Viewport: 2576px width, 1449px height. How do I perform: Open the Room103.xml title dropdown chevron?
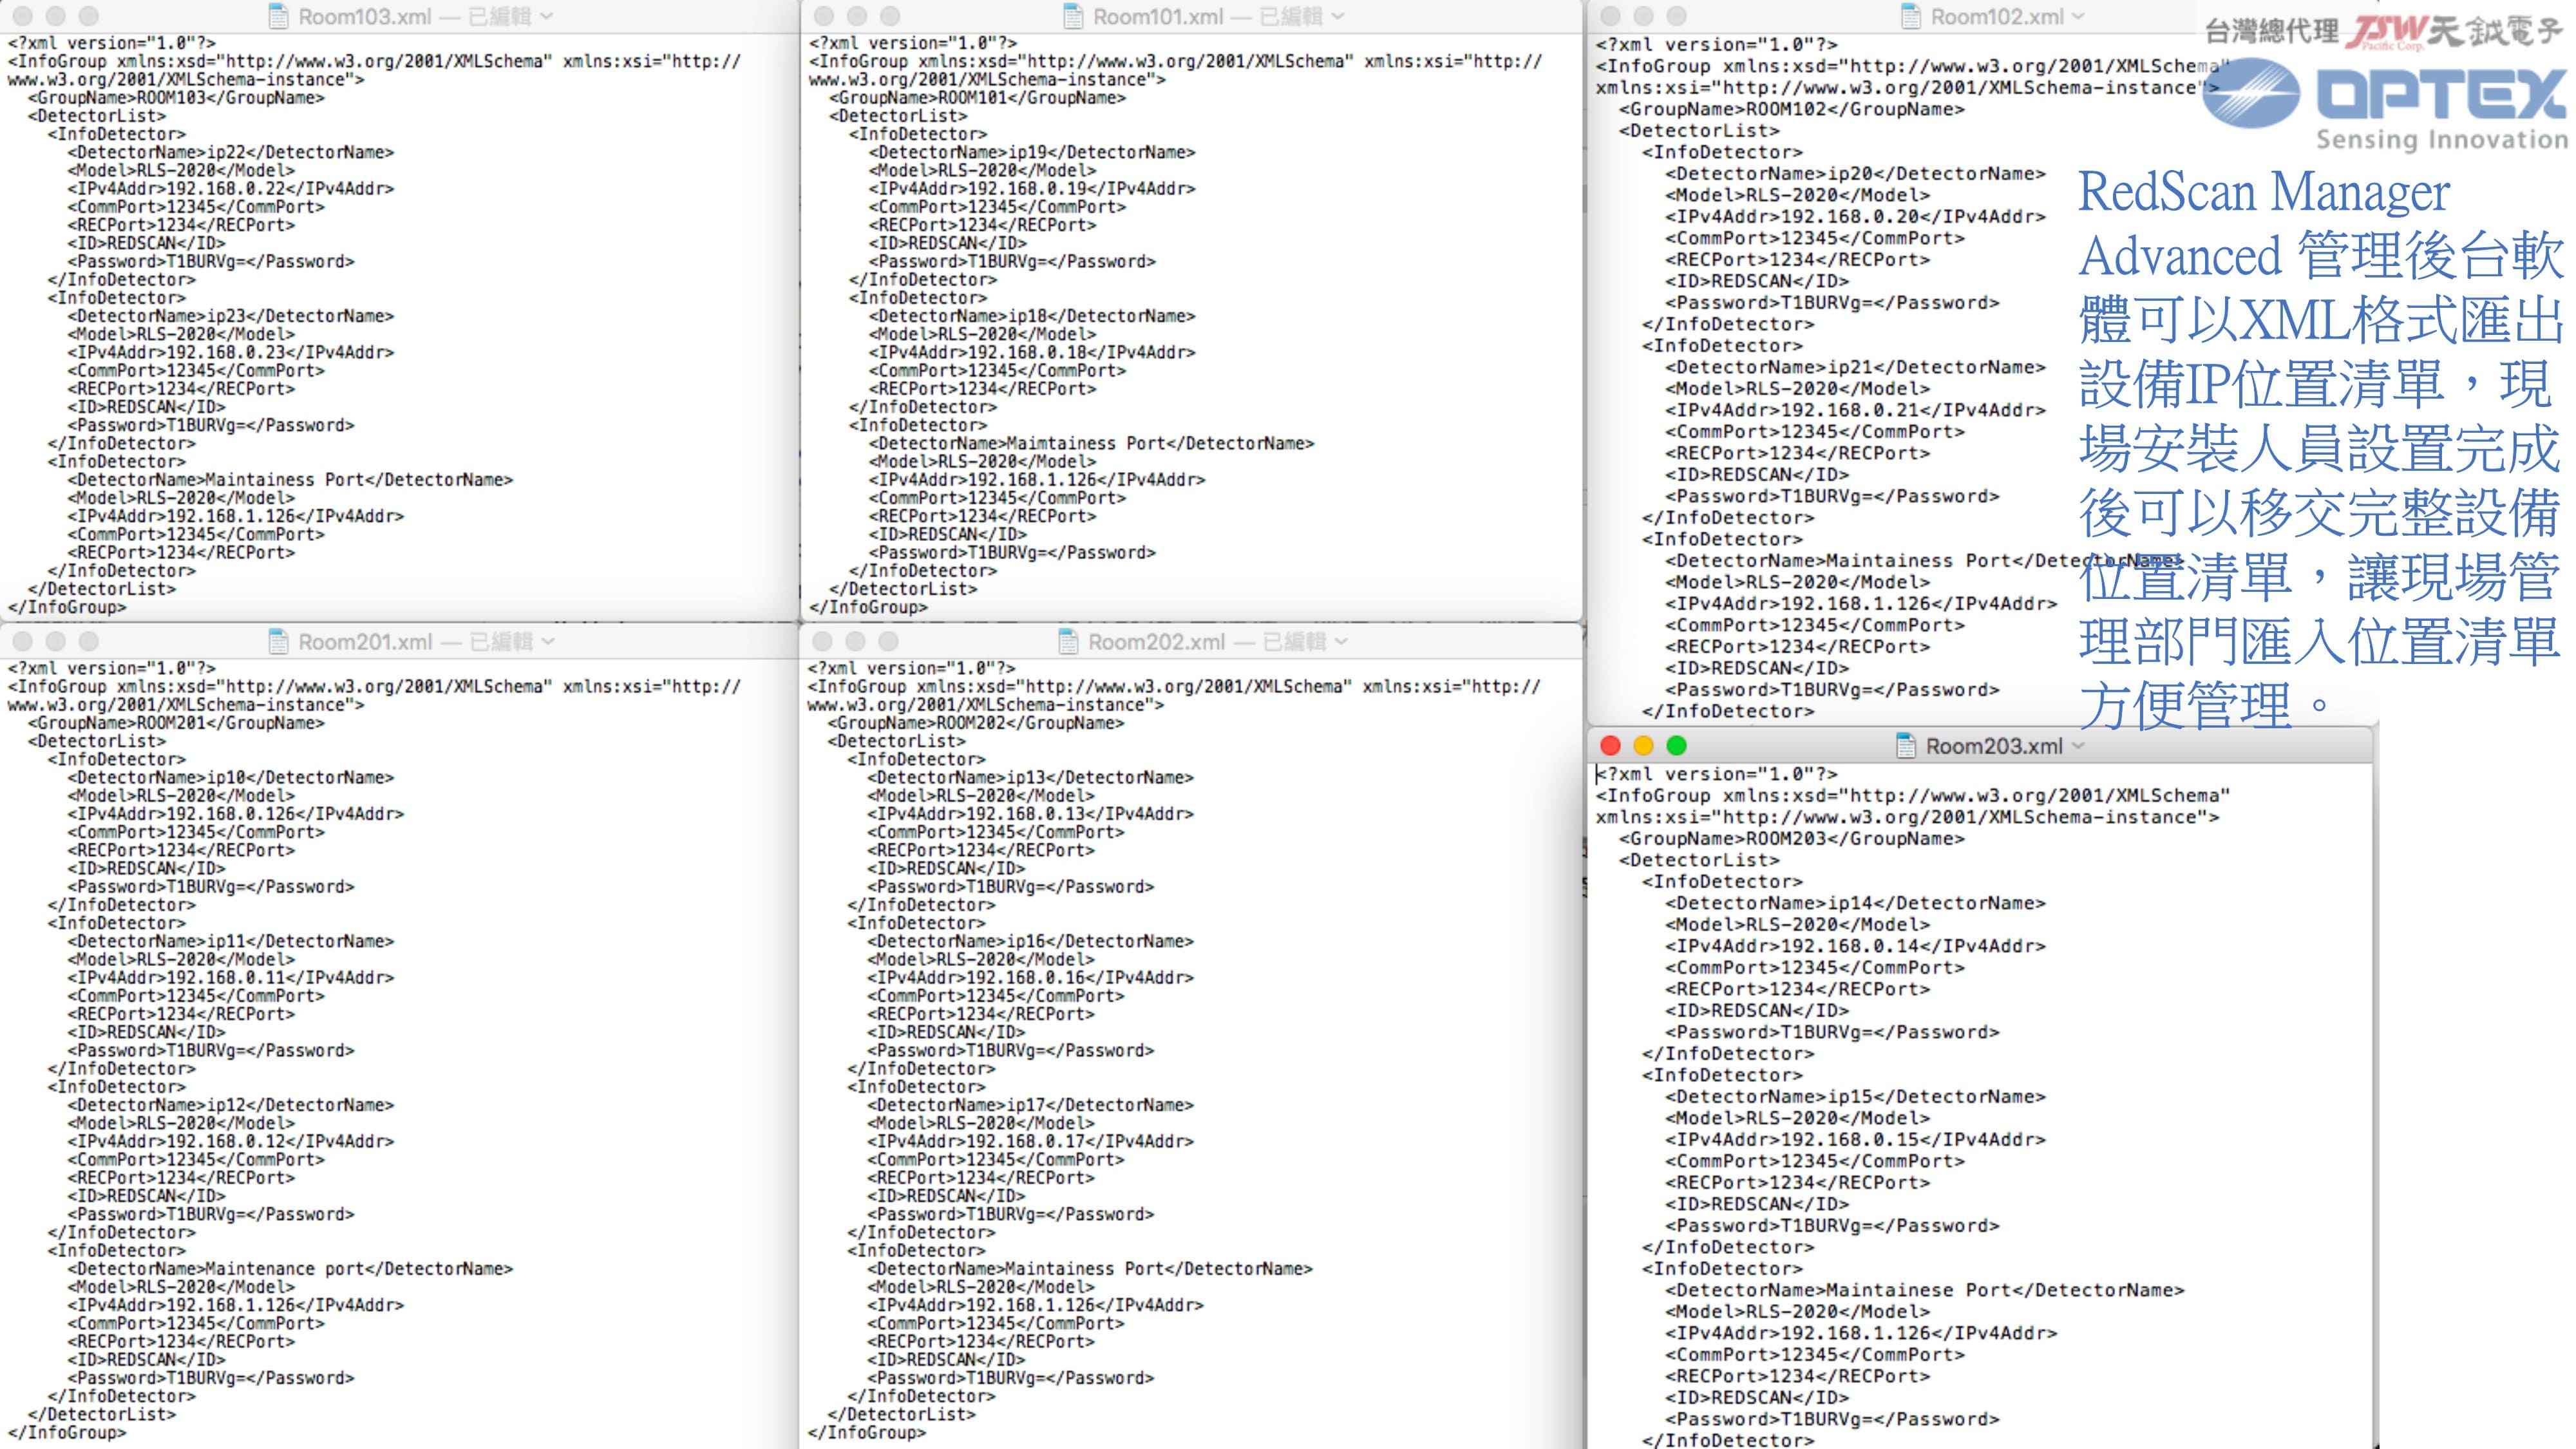547,16
